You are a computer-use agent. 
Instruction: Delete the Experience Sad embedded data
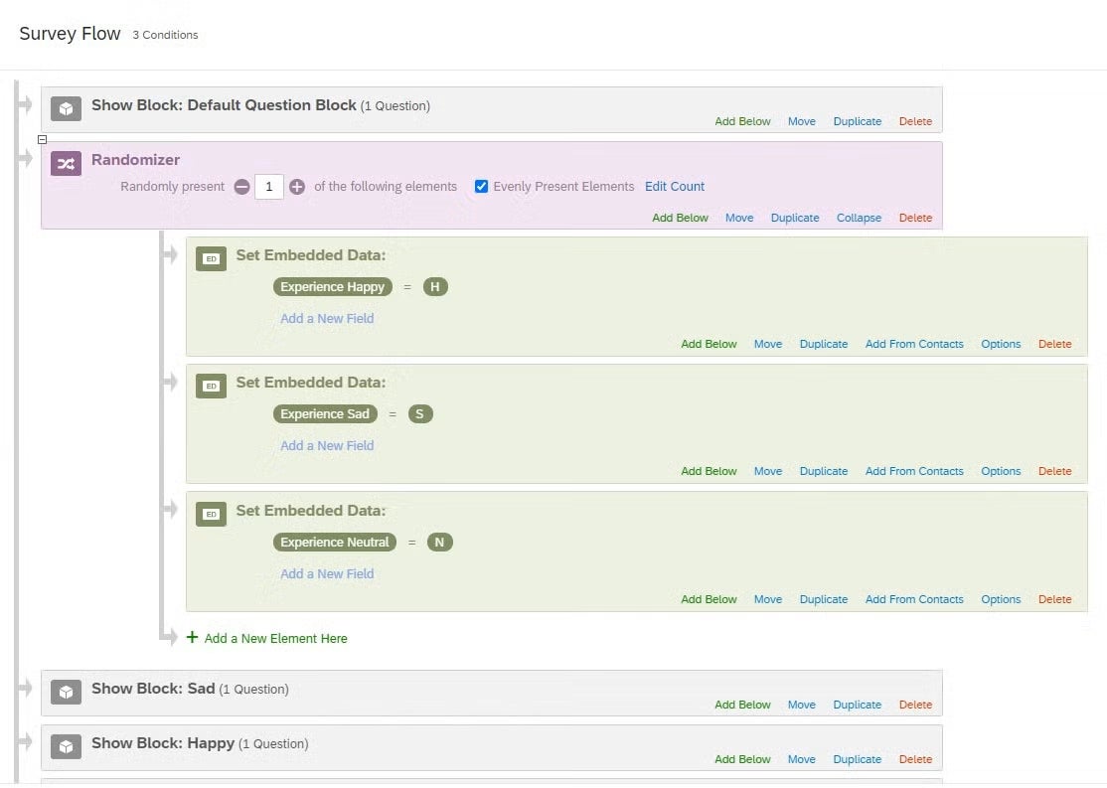1054,471
